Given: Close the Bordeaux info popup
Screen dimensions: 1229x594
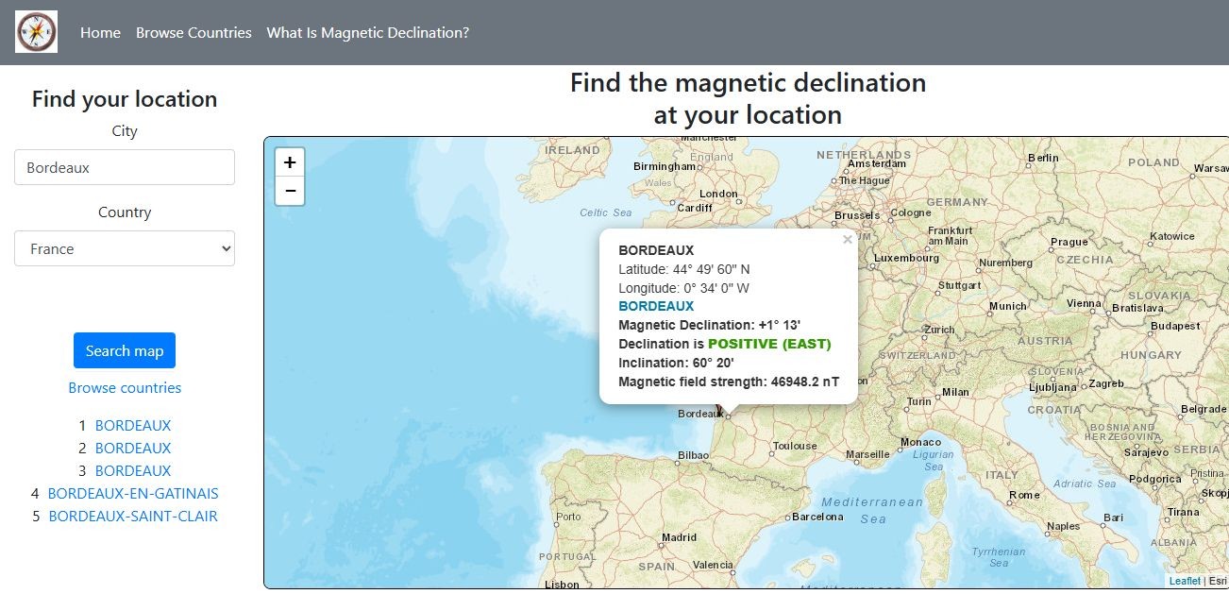Looking at the screenshot, I should click(847, 240).
